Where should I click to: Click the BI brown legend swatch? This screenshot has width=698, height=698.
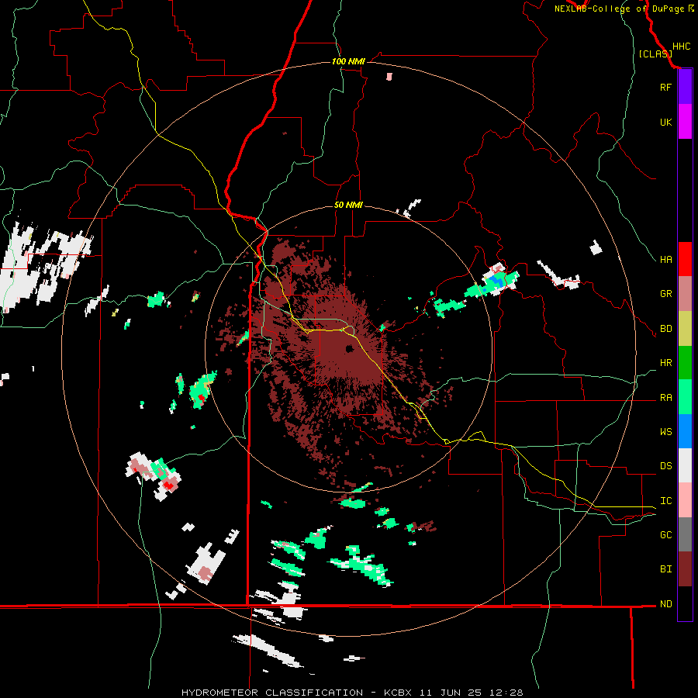coord(685,569)
